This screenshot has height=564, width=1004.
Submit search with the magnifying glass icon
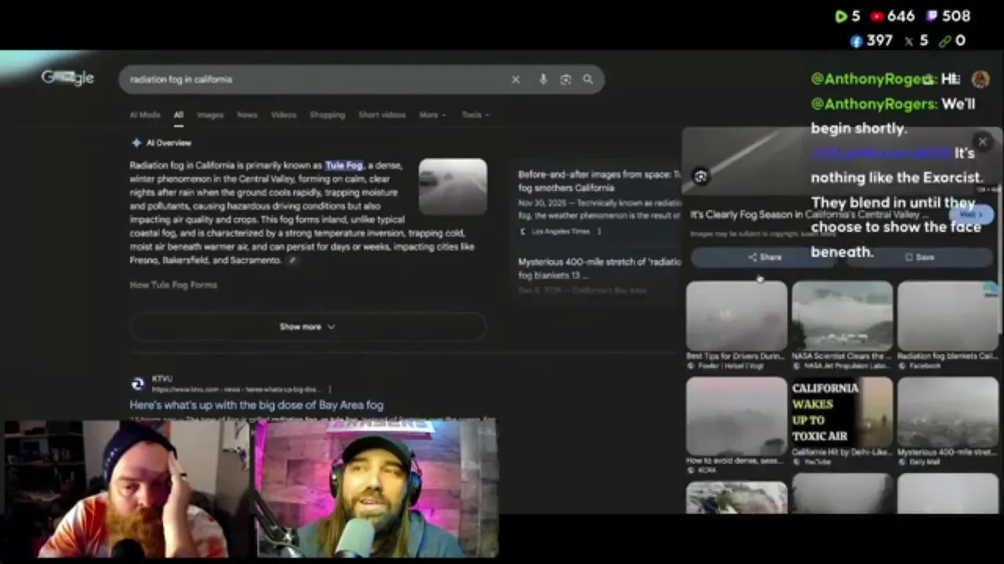(x=587, y=79)
